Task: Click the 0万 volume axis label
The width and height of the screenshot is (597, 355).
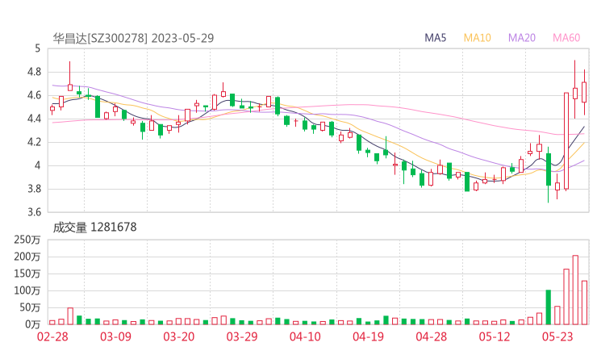Action: coord(33,324)
